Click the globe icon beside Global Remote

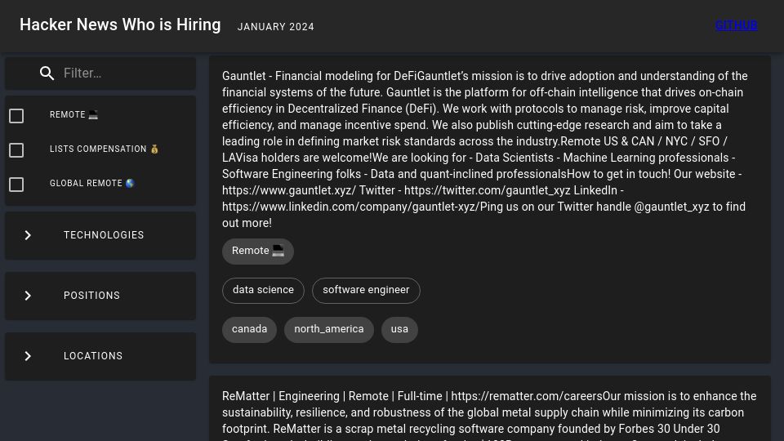(130, 184)
